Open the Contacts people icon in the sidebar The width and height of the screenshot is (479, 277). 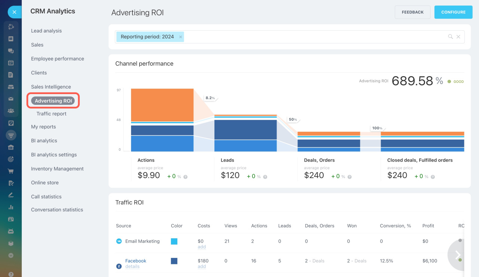point(11,111)
